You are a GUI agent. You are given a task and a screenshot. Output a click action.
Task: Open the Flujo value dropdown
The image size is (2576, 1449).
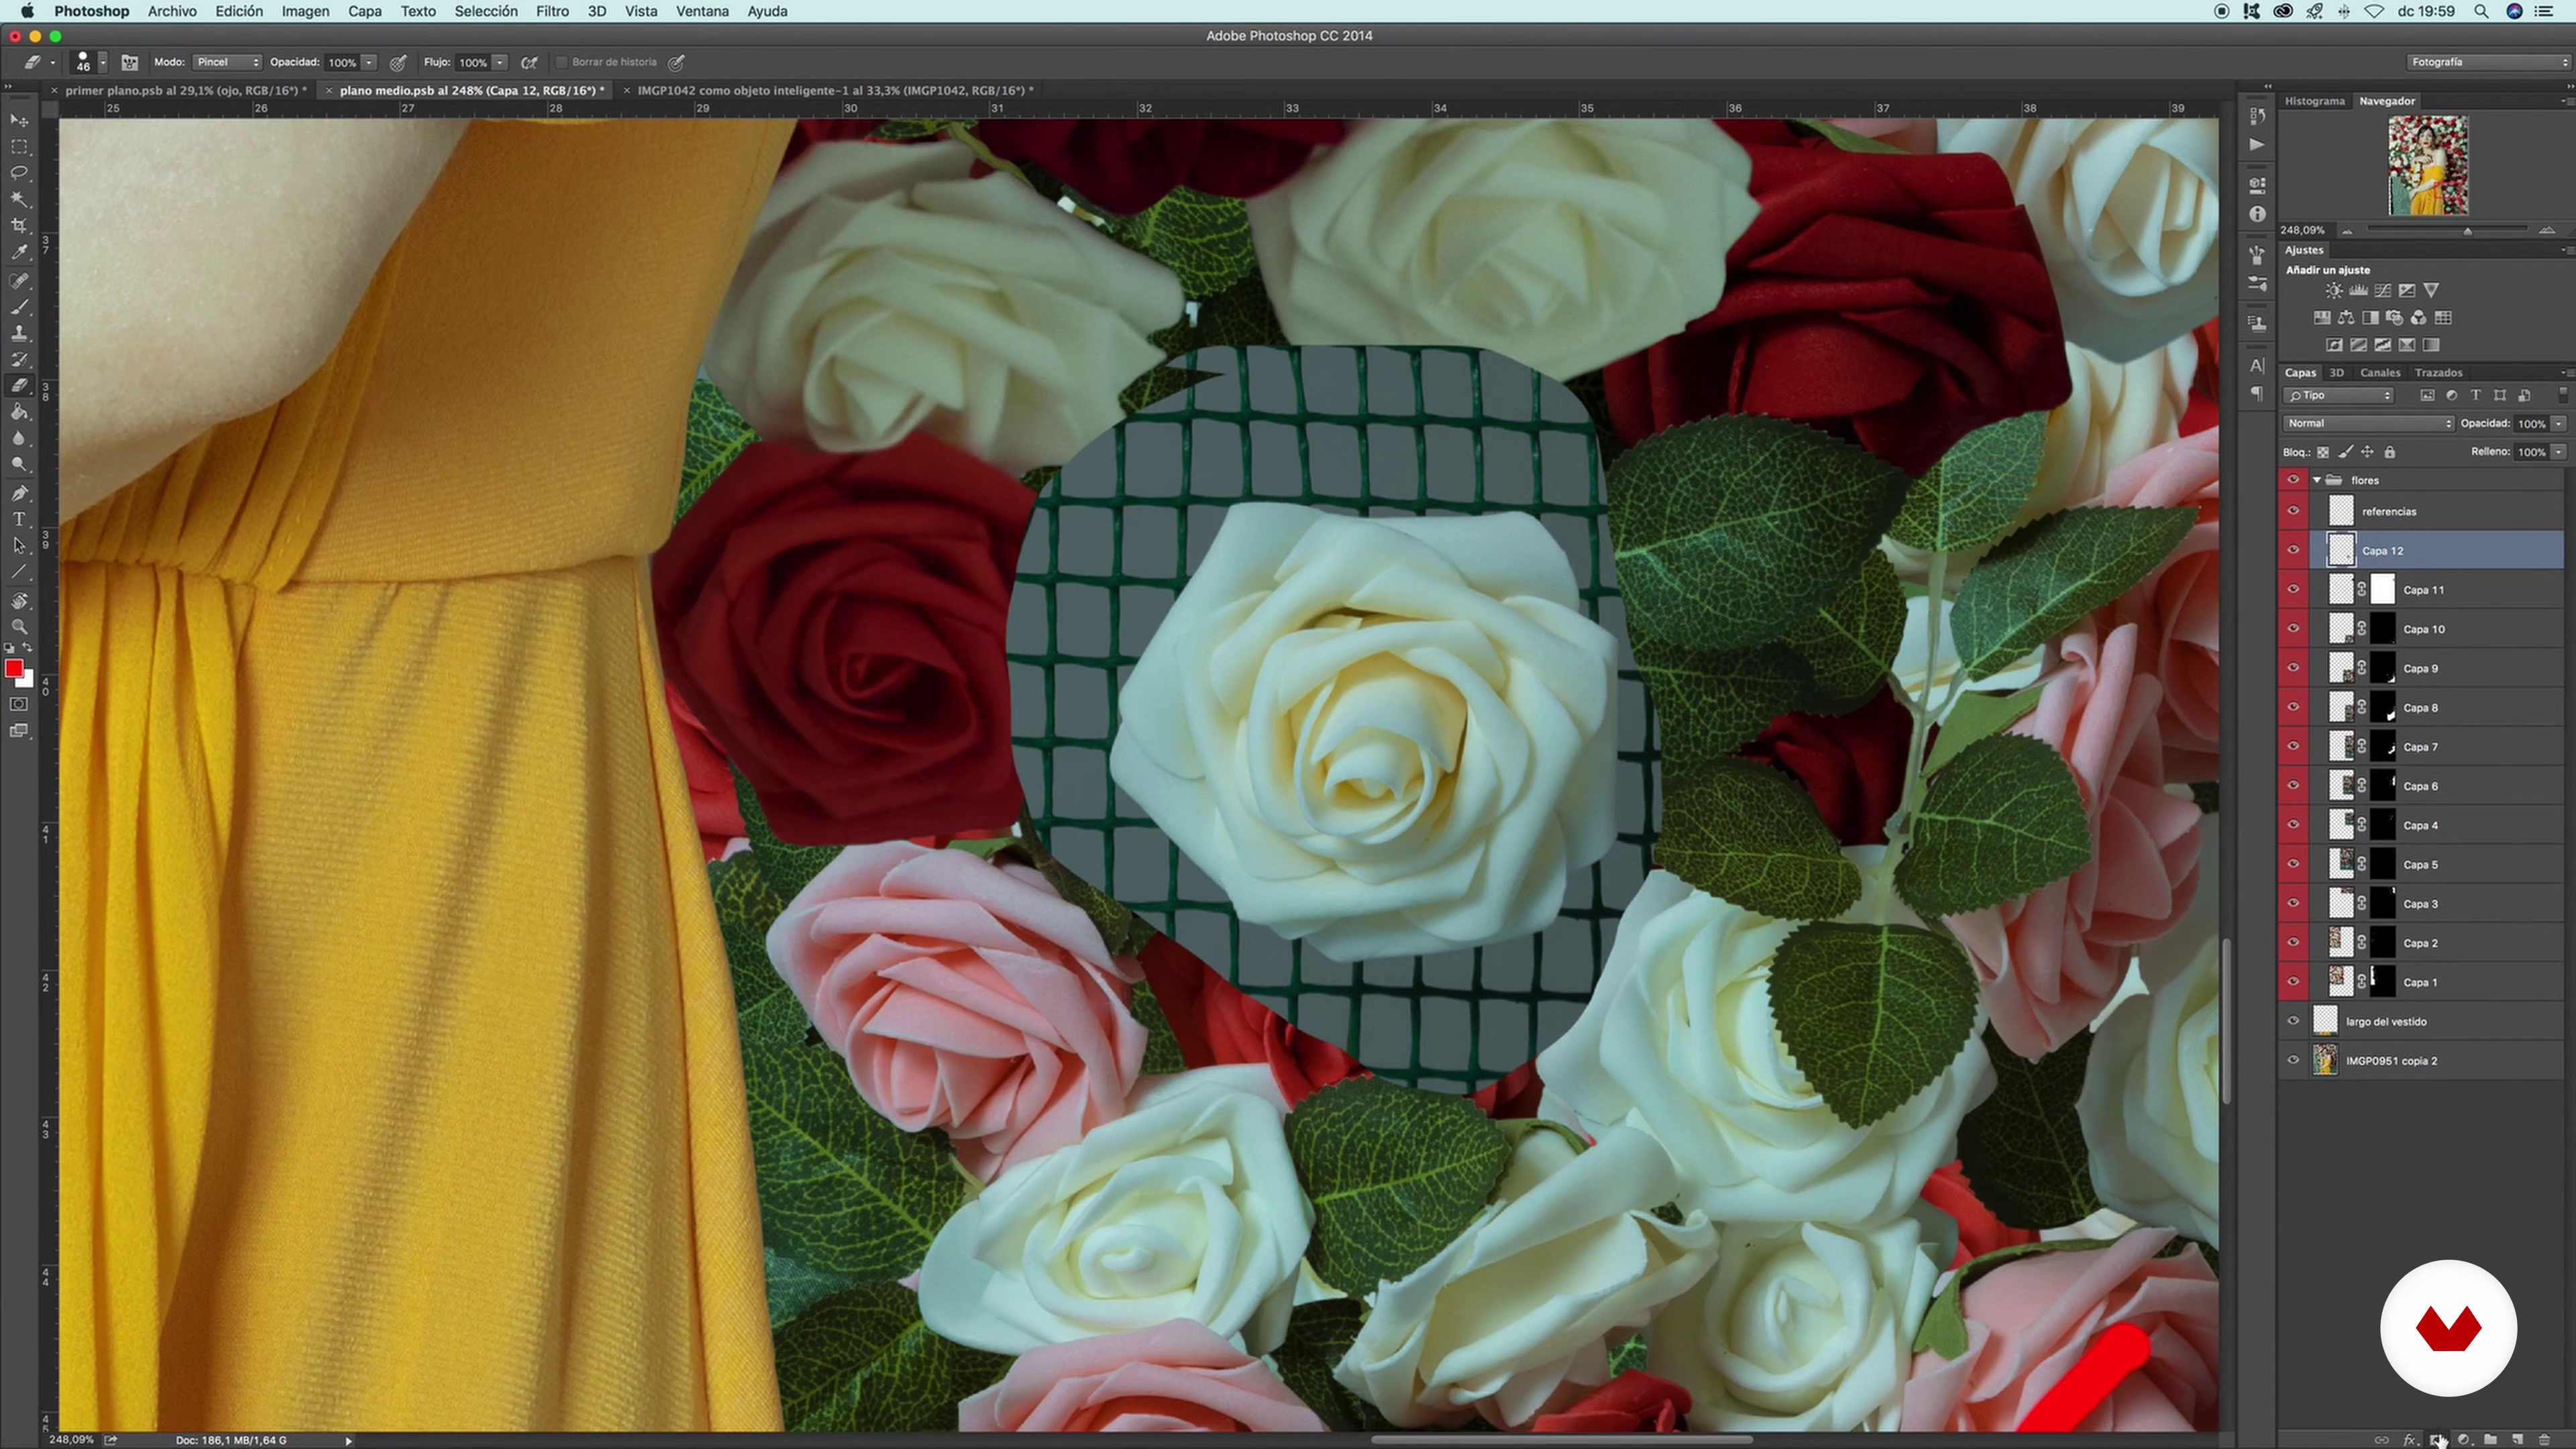(x=500, y=62)
